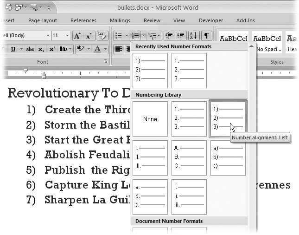Screen dimensions: 299x235
Task: Click the Sort icon
Action: [193, 36]
